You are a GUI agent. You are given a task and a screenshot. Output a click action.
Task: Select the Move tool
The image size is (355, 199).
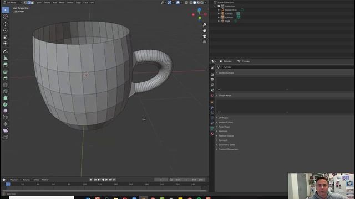[x=6, y=24]
